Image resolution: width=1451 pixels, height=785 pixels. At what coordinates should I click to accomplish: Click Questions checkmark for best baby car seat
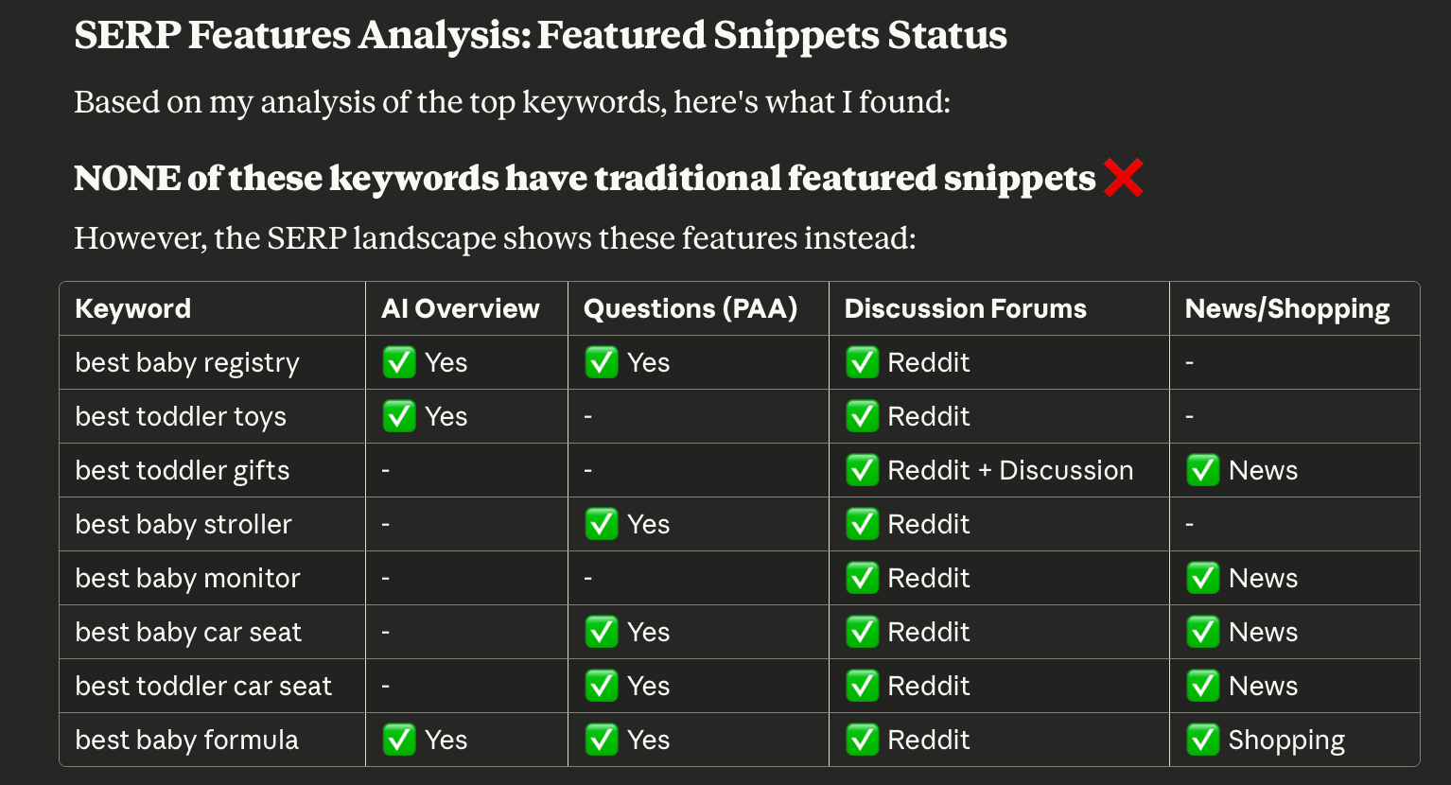tap(602, 632)
